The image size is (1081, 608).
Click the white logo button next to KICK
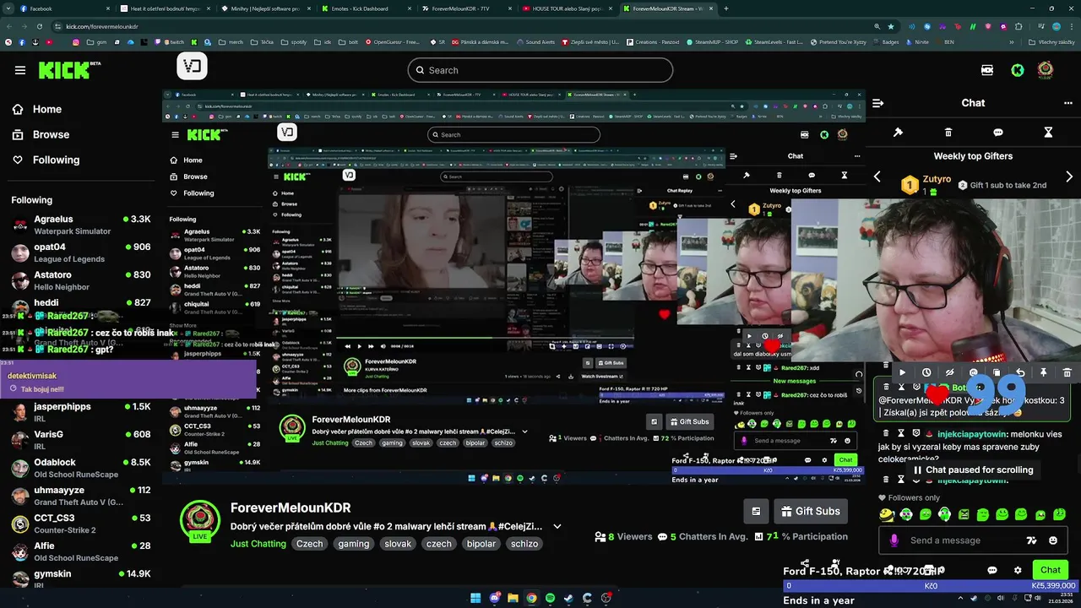[x=192, y=66]
